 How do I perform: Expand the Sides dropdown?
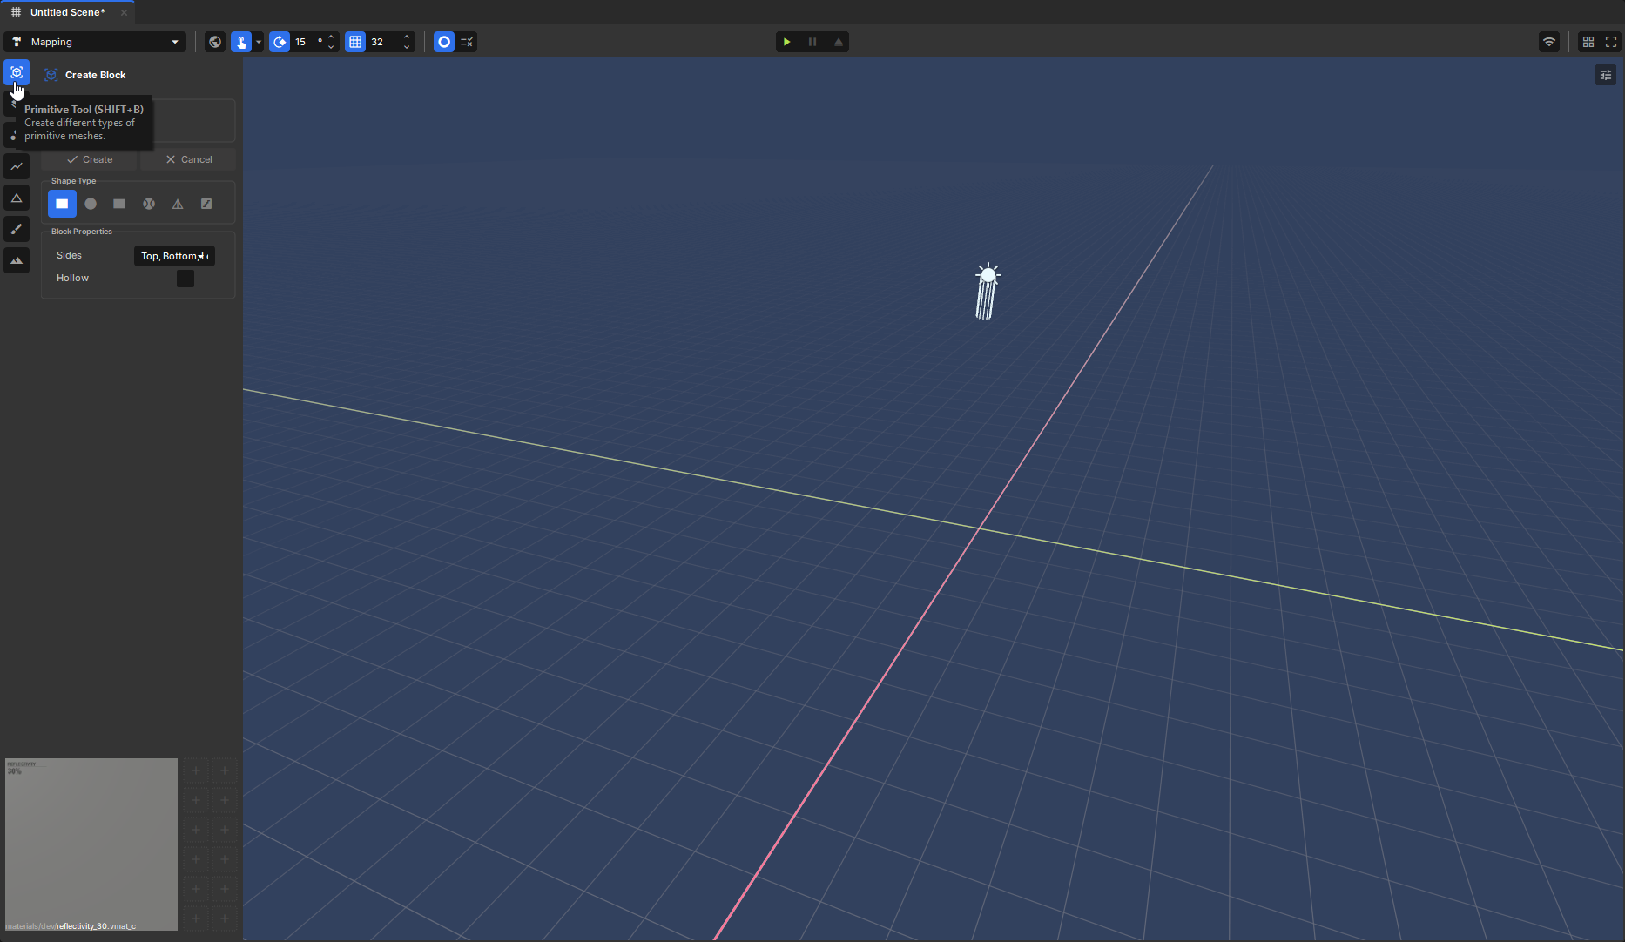coord(174,256)
